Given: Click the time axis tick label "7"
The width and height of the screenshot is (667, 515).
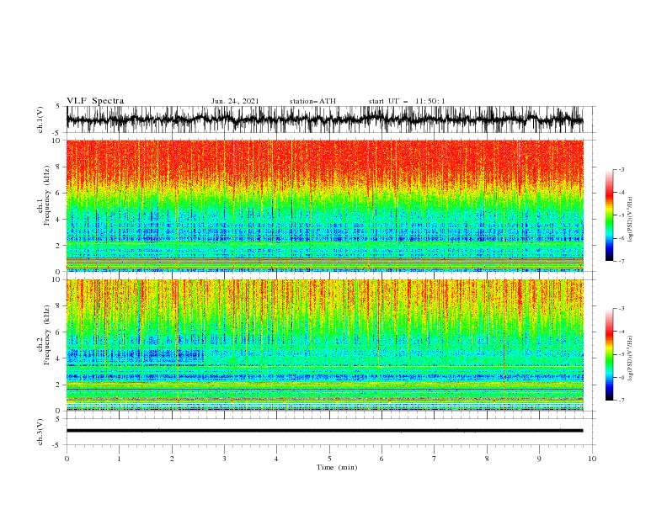Looking at the screenshot, I should coord(435,459).
